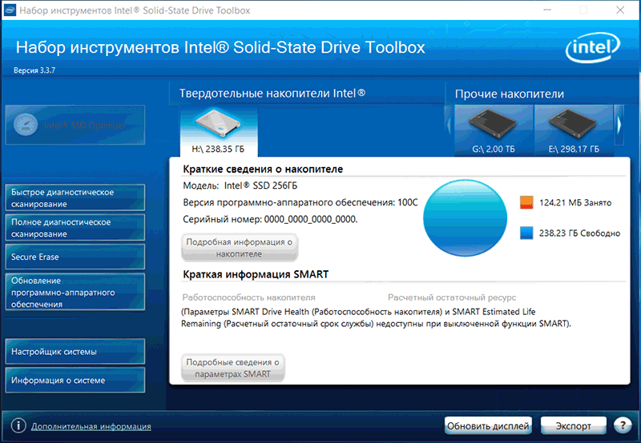
Task: Select other drive G:\ 2,00 ТБ
Action: 494,130
